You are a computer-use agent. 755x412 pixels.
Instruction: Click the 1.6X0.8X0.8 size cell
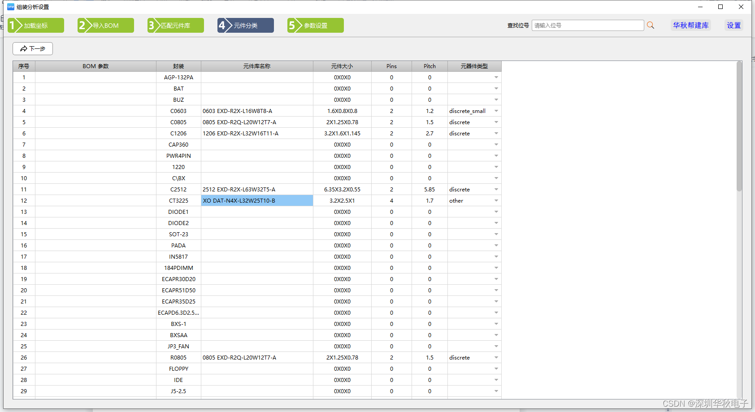click(x=342, y=111)
